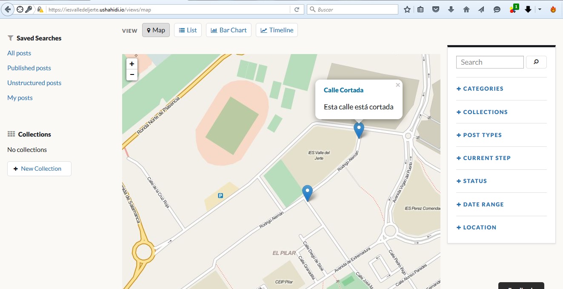Expand the Post Types filter
The width and height of the screenshot is (563, 289).
(479, 135)
